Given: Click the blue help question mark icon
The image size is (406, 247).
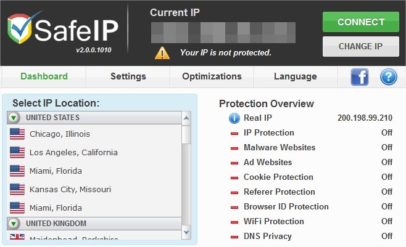Looking at the screenshot, I should coord(388,76).
